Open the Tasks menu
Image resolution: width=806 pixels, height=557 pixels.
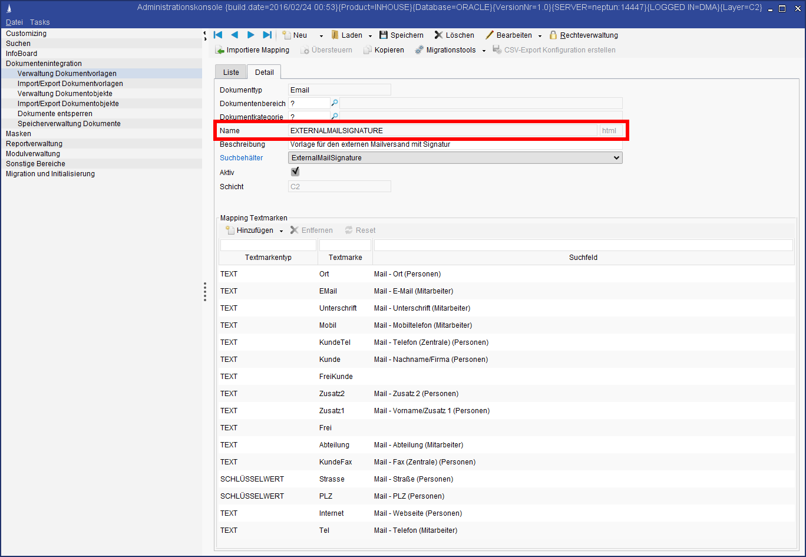[x=40, y=22]
